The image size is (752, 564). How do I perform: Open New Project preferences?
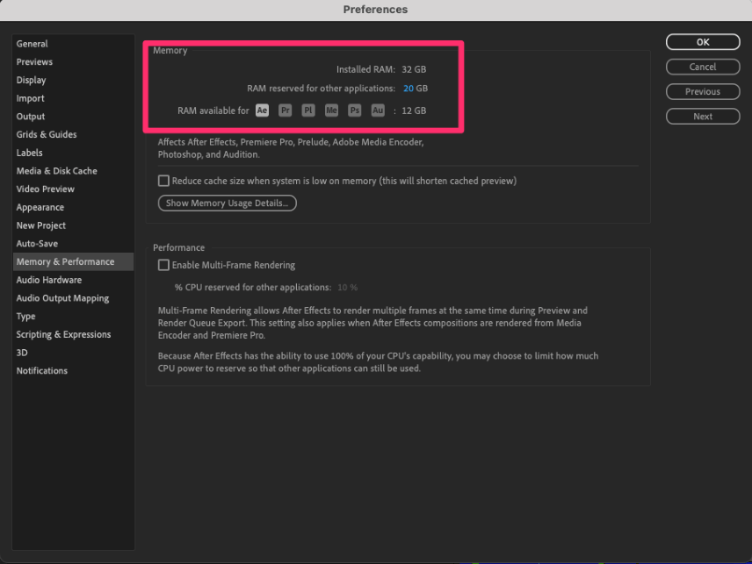(73, 225)
